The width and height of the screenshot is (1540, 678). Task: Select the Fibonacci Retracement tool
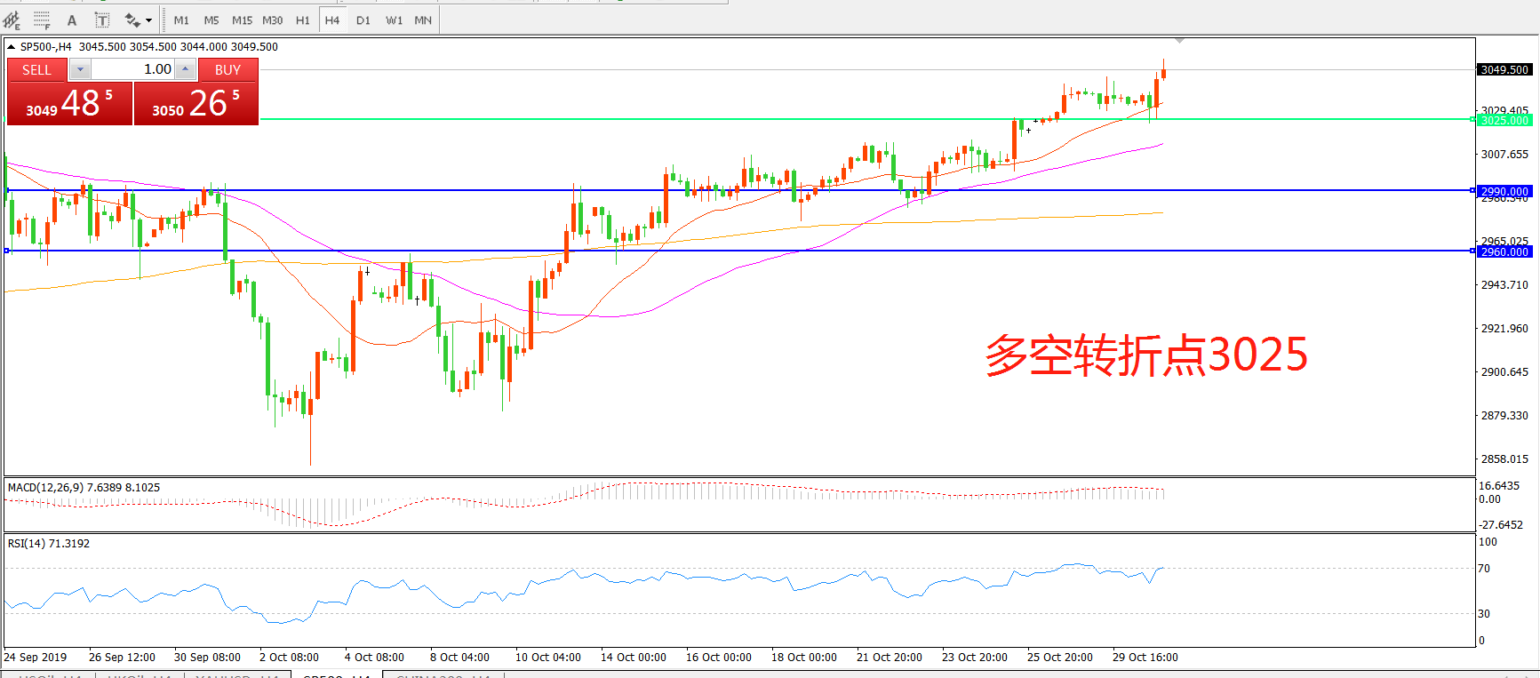tap(42, 20)
